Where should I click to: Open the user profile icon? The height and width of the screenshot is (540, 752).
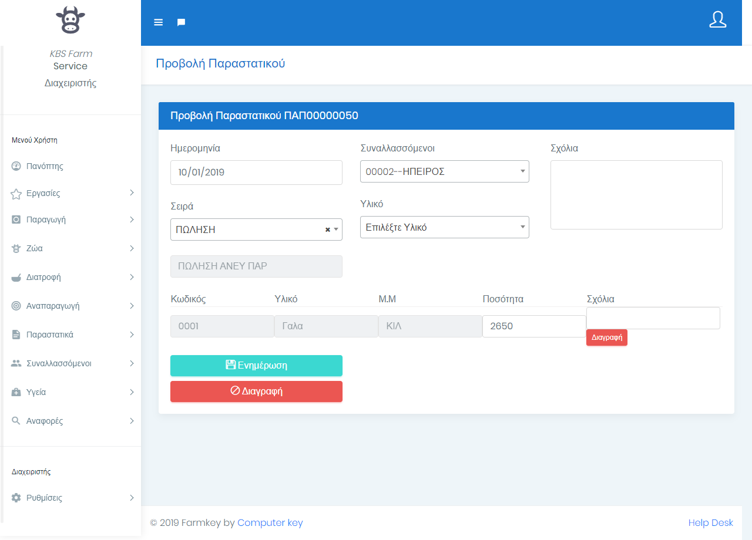click(717, 19)
